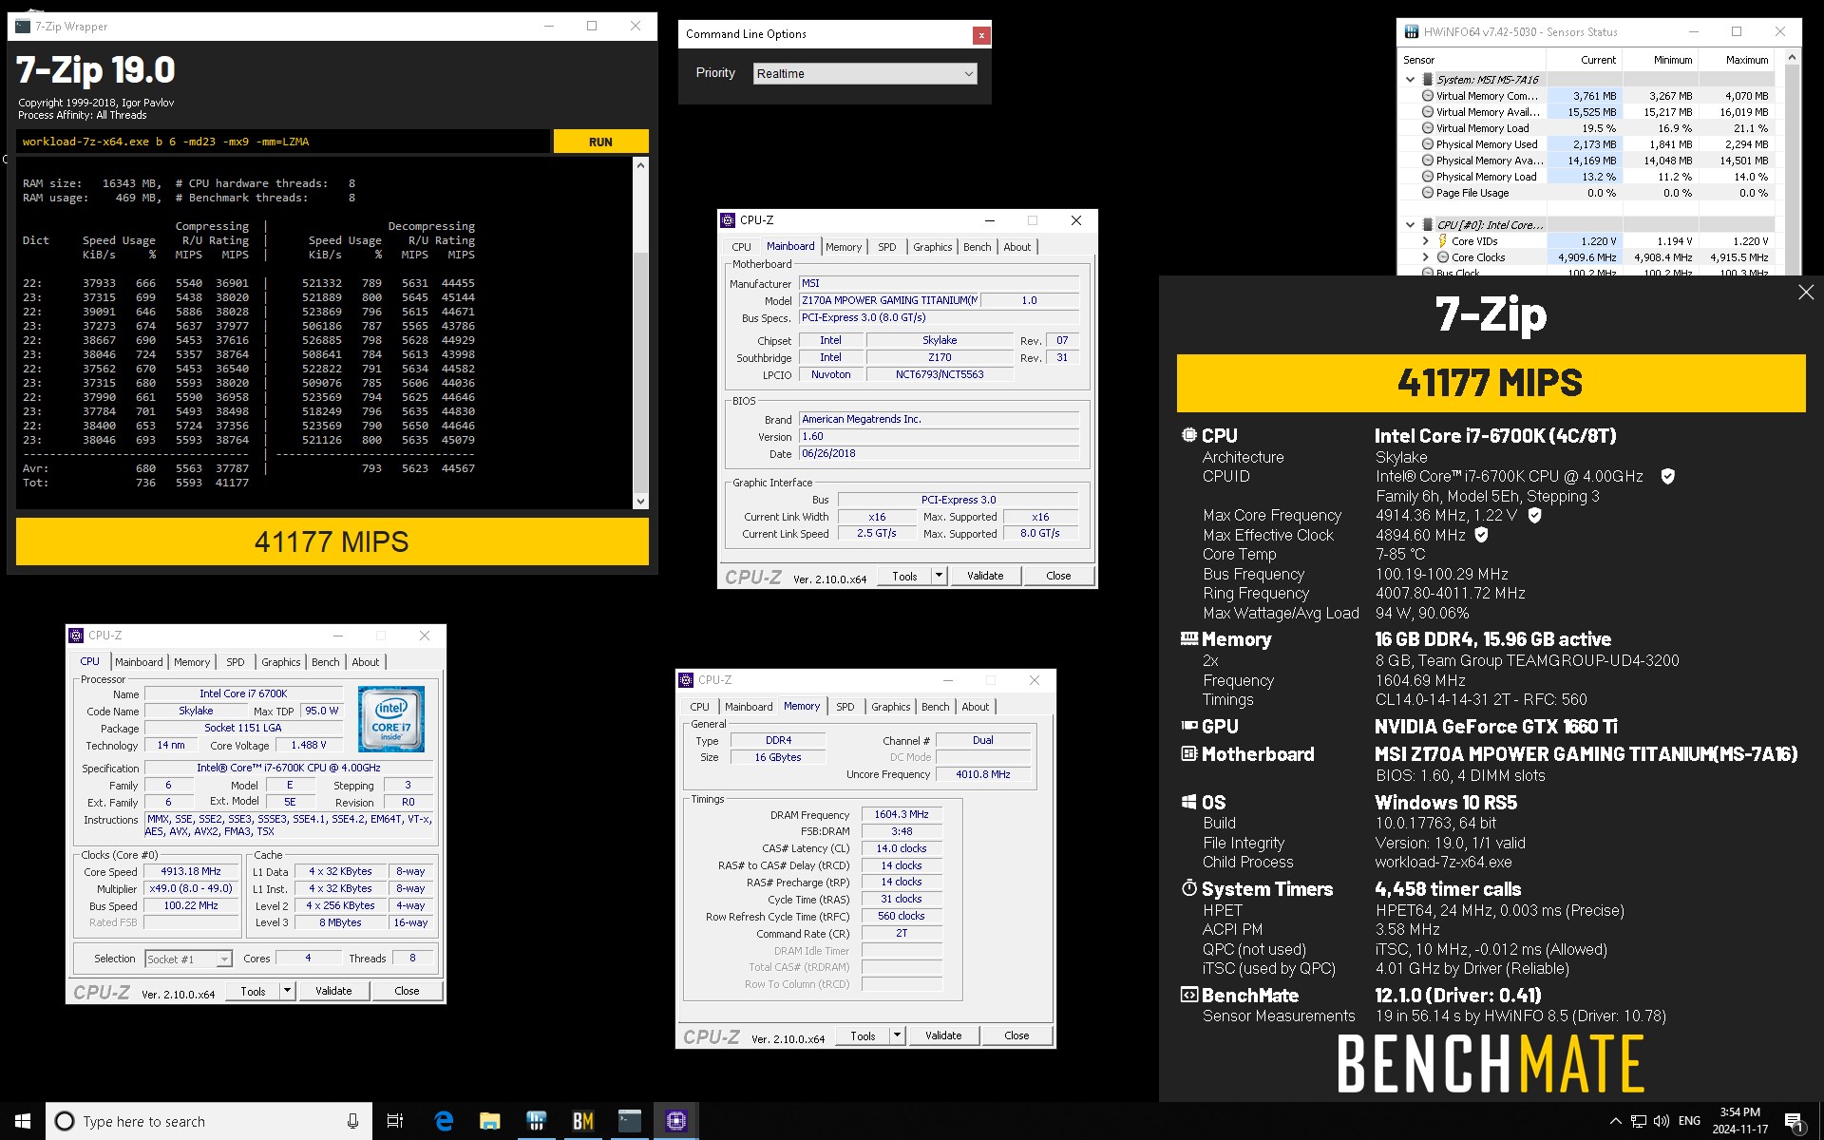
Task: Click the microphone icon in the search box
Action: [x=352, y=1121]
